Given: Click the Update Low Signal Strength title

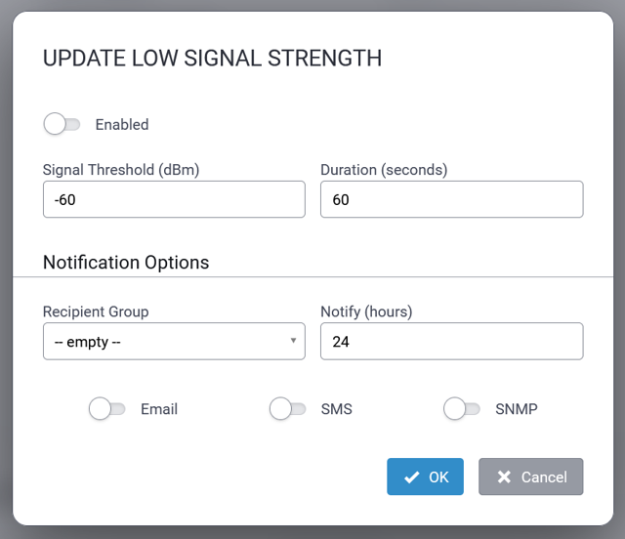Looking at the screenshot, I should 212,59.
